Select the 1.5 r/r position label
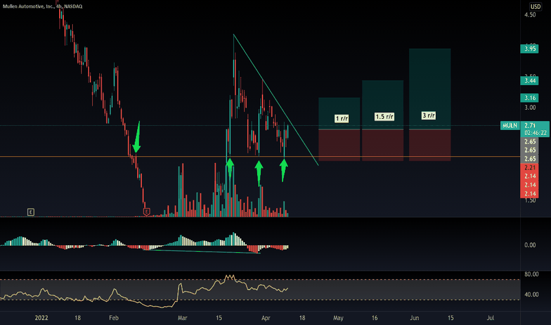Screen dimensions: 551x325 (384, 116)
